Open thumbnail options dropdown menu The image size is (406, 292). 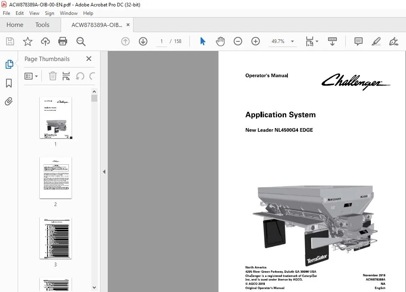31,76
